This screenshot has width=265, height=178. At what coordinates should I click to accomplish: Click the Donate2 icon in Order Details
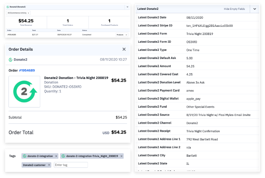[11, 60]
